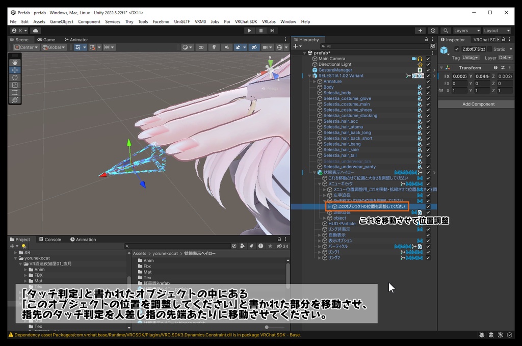Expand the Armature node

[315, 82]
